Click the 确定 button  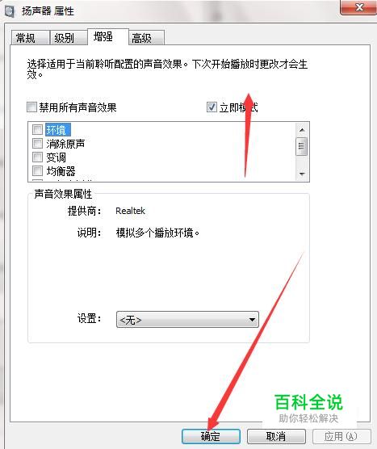[x=211, y=436]
